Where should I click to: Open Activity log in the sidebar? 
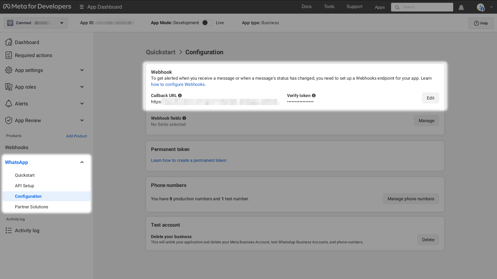tap(27, 230)
